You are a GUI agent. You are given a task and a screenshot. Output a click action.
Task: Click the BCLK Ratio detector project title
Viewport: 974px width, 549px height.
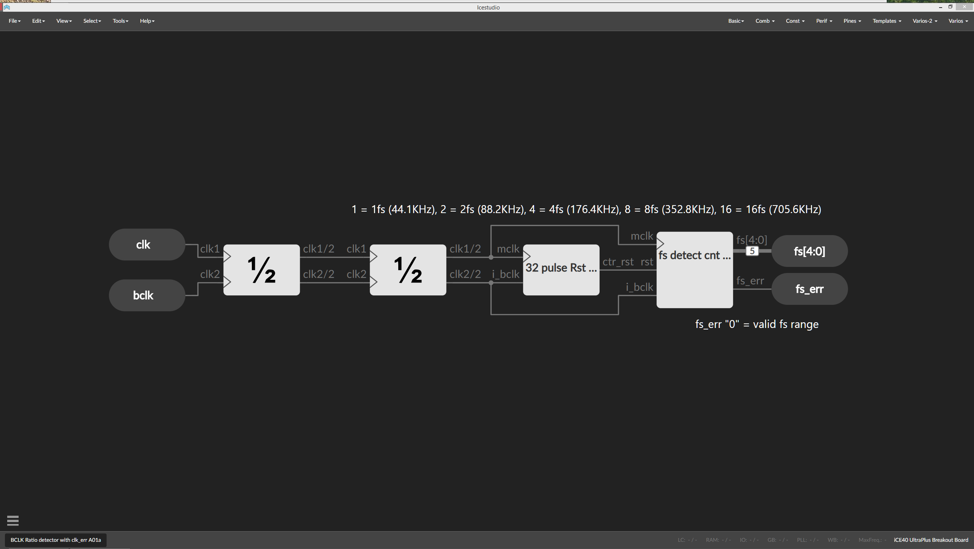pos(55,540)
